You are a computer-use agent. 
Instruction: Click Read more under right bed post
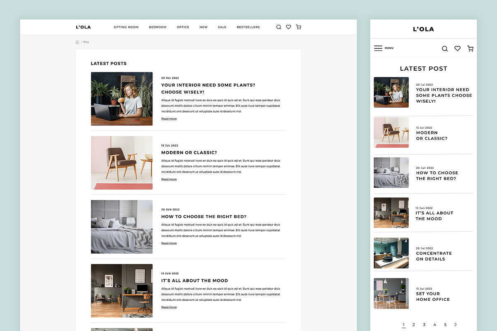pos(169,243)
